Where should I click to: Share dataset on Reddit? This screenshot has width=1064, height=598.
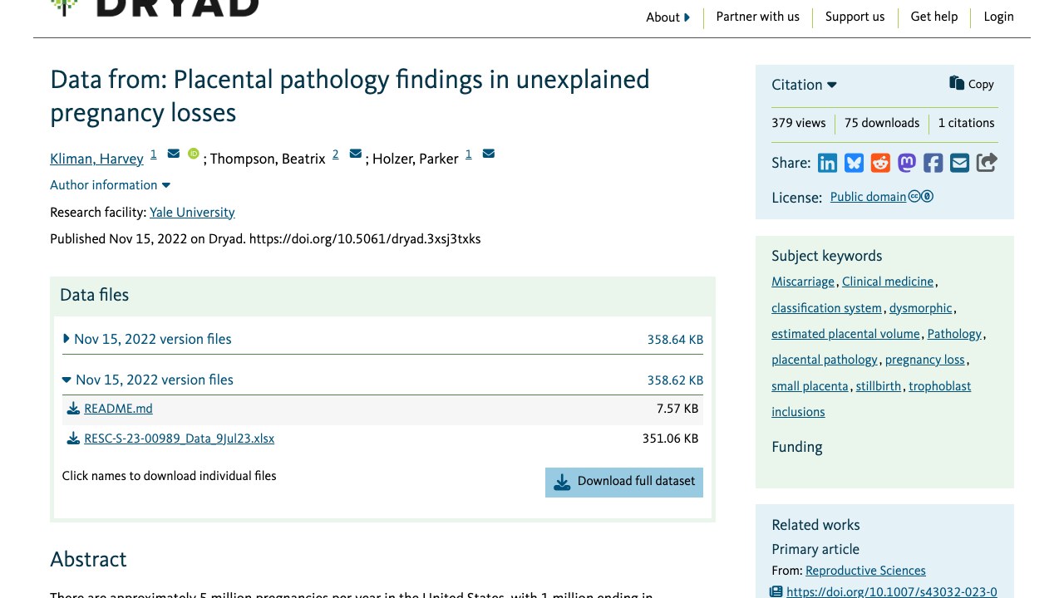[x=880, y=163]
